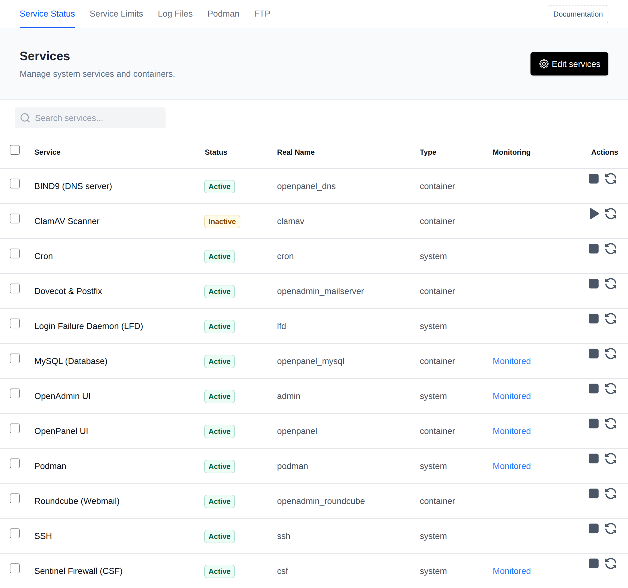This screenshot has width=628, height=588.
Task: Stop the Login Failure Daemon service
Action: click(594, 319)
